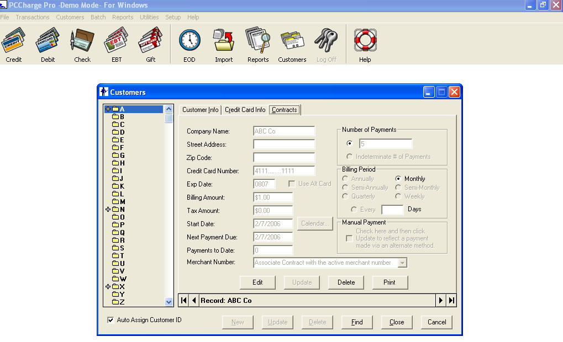Select Monthly billing period
Image resolution: width=563 pixels, height=342 pixels.
point(398,179)
